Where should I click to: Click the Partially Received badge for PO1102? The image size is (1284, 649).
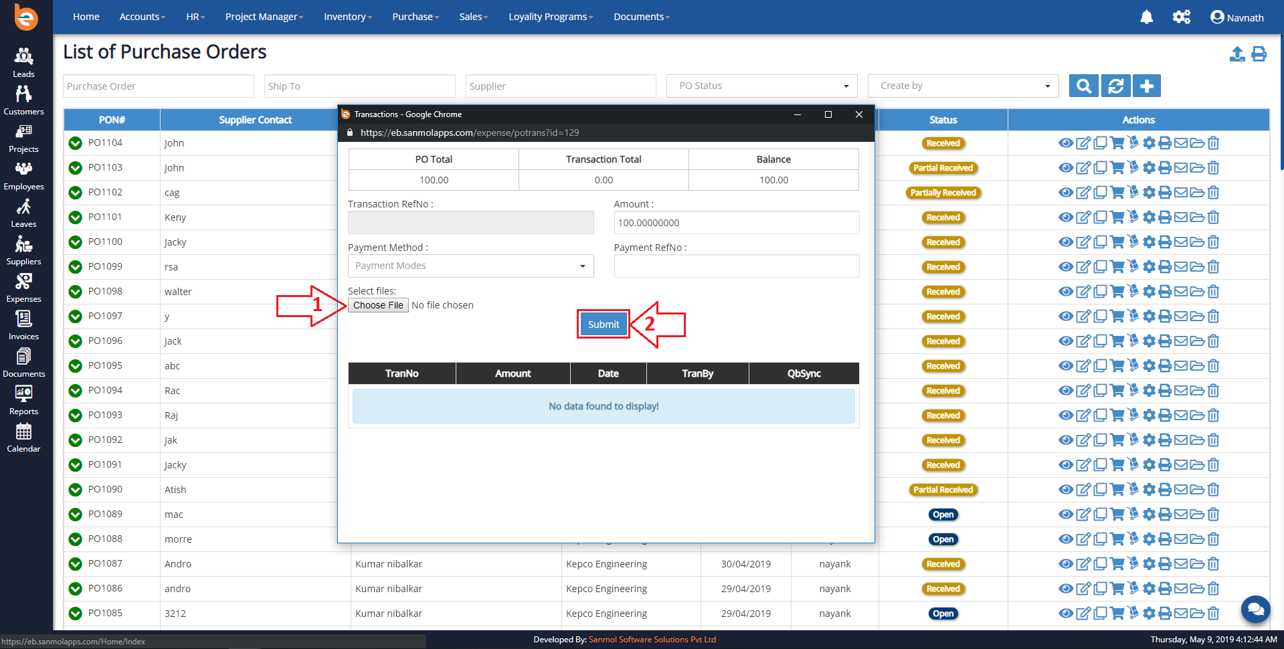(x=943, y=193)
